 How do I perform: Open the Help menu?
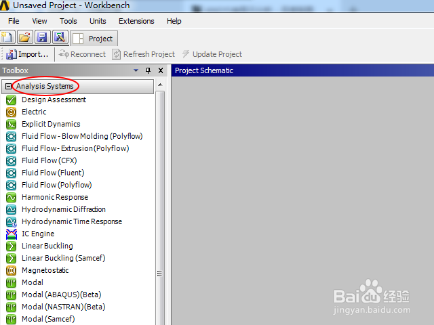tap(174, 21)
